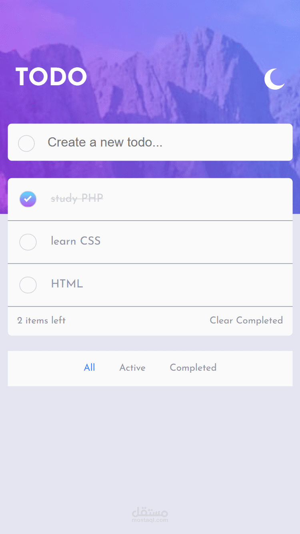The width and height of the screenshot is (300, 534).
Task: Mark learn CSS as completed
Action: (28, 242)
